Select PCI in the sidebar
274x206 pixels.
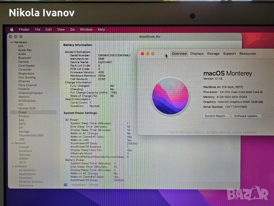click(x=21, y=105)
